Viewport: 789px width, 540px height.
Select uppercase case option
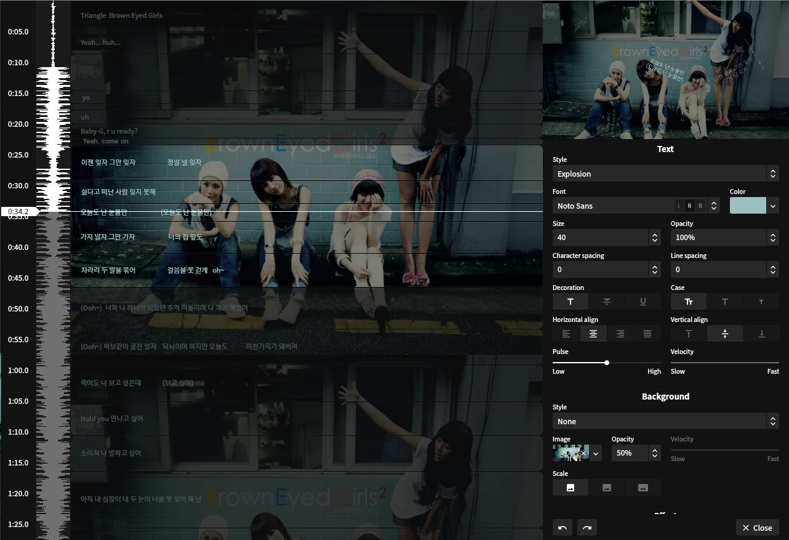[725, 302]
